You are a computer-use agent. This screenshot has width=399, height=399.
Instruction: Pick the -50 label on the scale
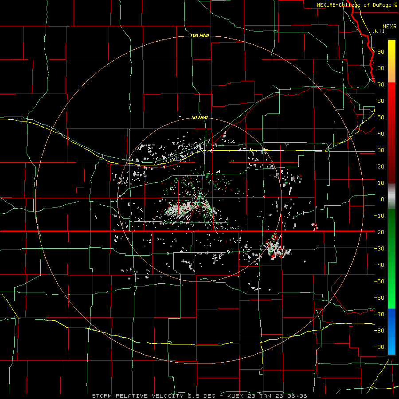pos(379,281)
